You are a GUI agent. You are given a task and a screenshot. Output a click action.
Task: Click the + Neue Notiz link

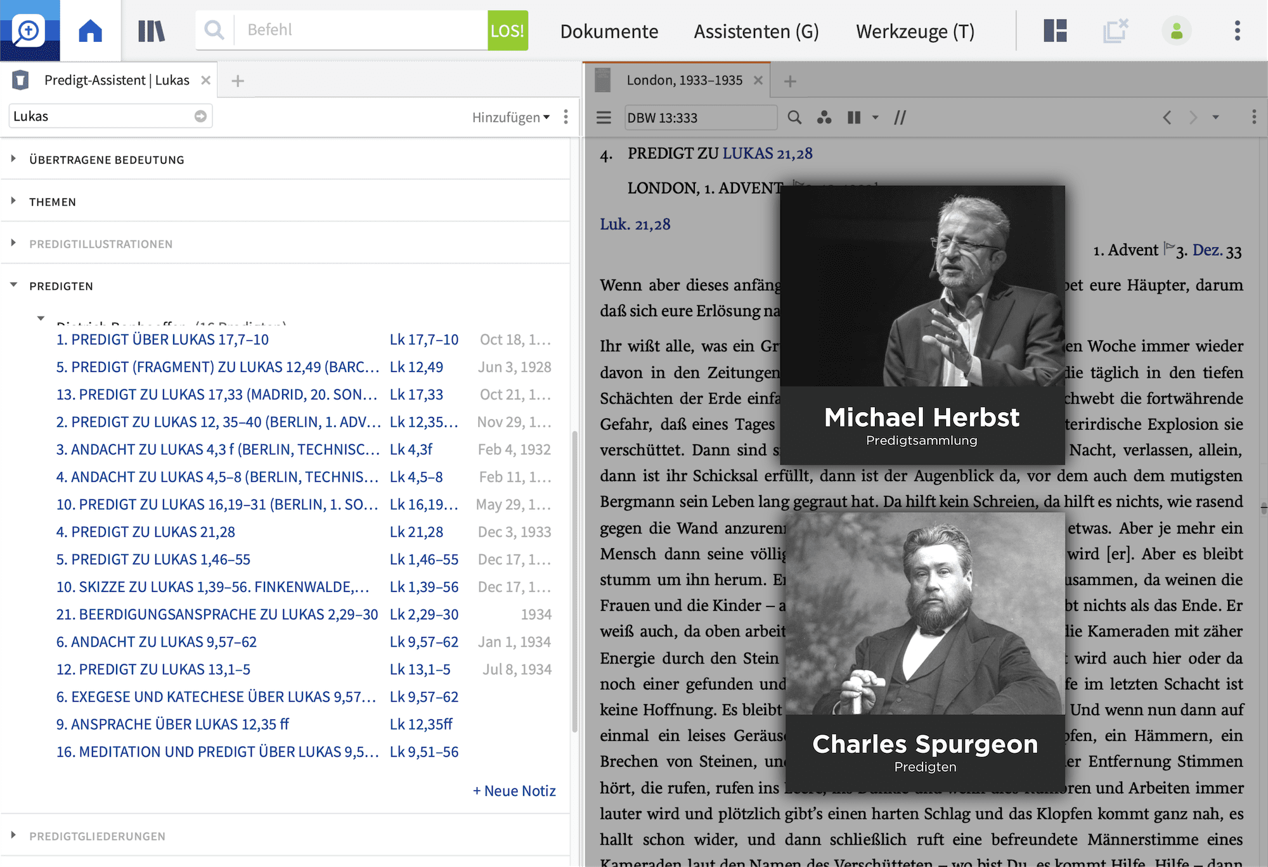pyautogui.click(x=514, y=790)
